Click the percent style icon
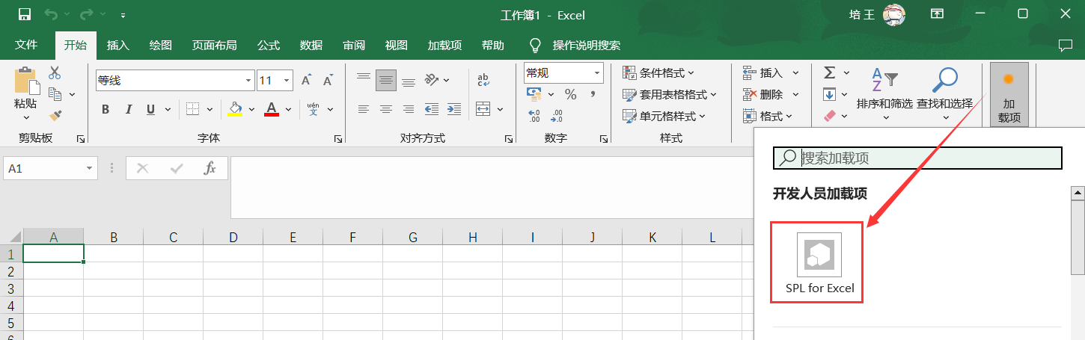Screen dimensions: 1085x340 point(570,94)
